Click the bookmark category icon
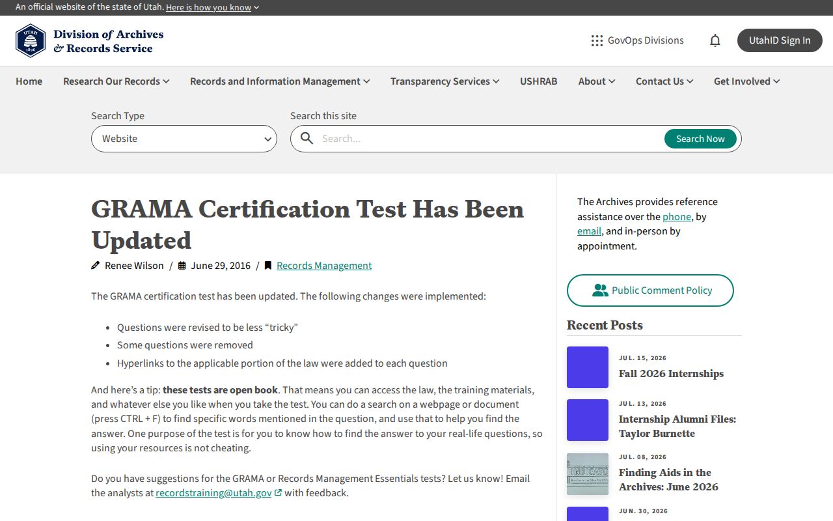The image size is (833, 521). tap(268, 266)
